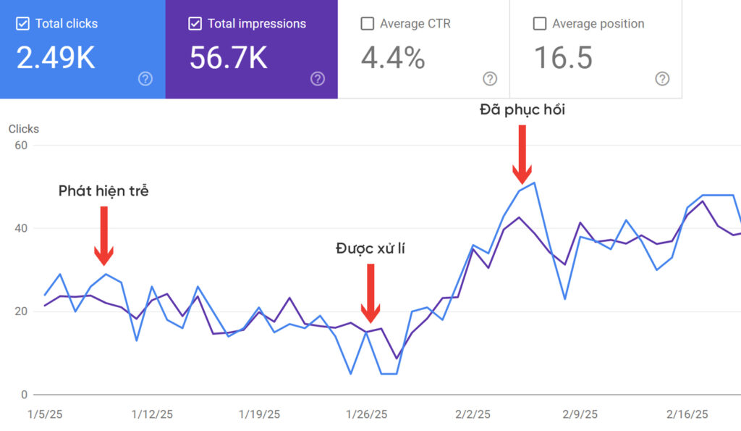This screenshot has height=431, width=741.
Task: Click the help icon on Total clicks card
Action: tap(145, 79)
